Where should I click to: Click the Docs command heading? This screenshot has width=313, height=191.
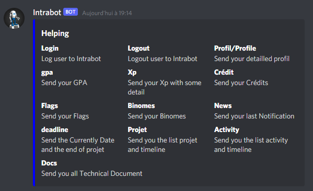click(x=49, y=163)
